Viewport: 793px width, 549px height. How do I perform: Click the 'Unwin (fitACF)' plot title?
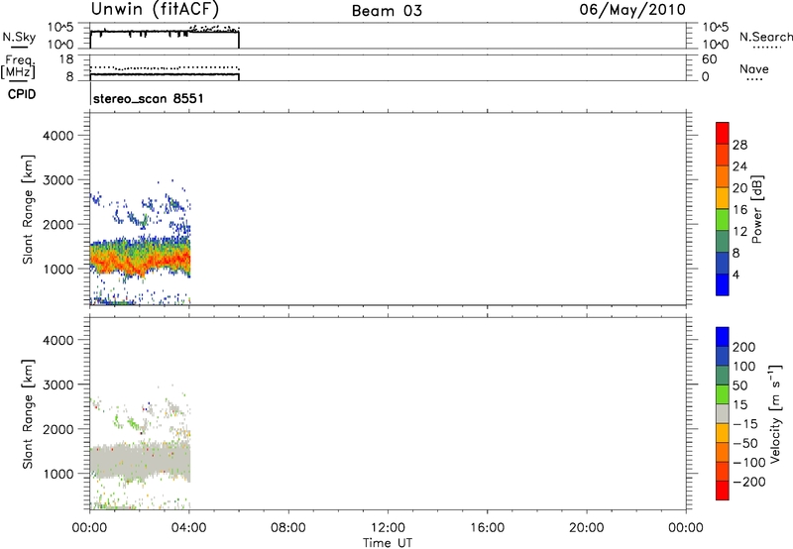click(155, 9)
